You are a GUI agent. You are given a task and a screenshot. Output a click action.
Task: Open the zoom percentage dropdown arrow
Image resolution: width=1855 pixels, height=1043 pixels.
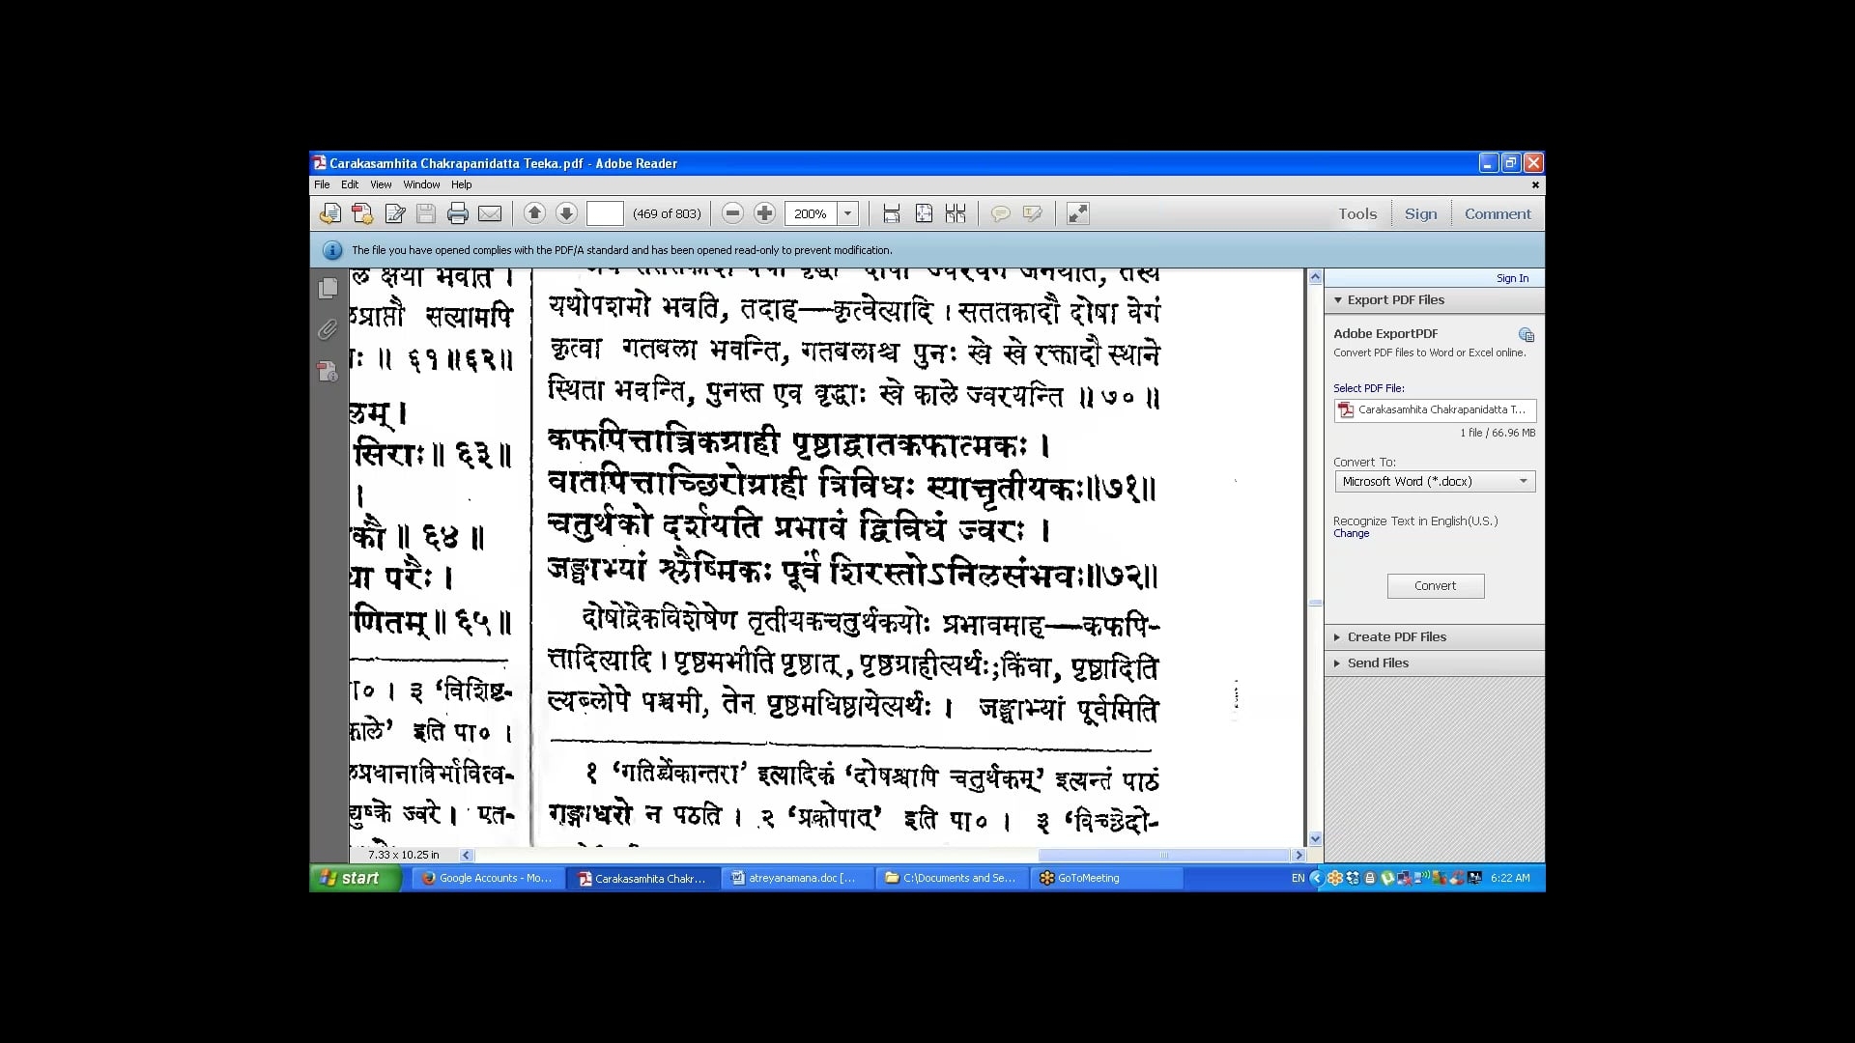tap(847, 213)
